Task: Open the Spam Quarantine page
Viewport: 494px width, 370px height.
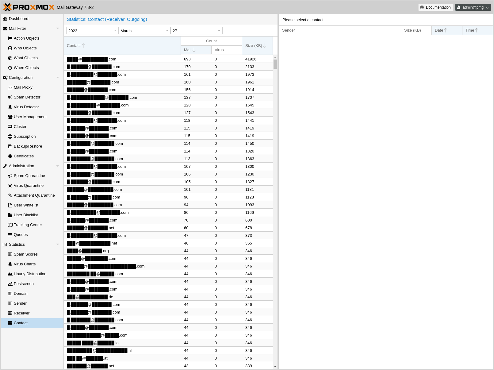Action: click(29, 176)
